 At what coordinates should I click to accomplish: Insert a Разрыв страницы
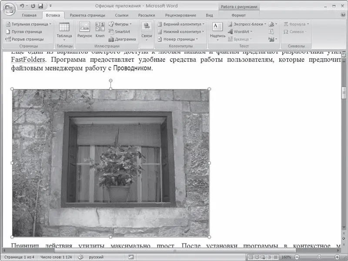click(25, 39)
